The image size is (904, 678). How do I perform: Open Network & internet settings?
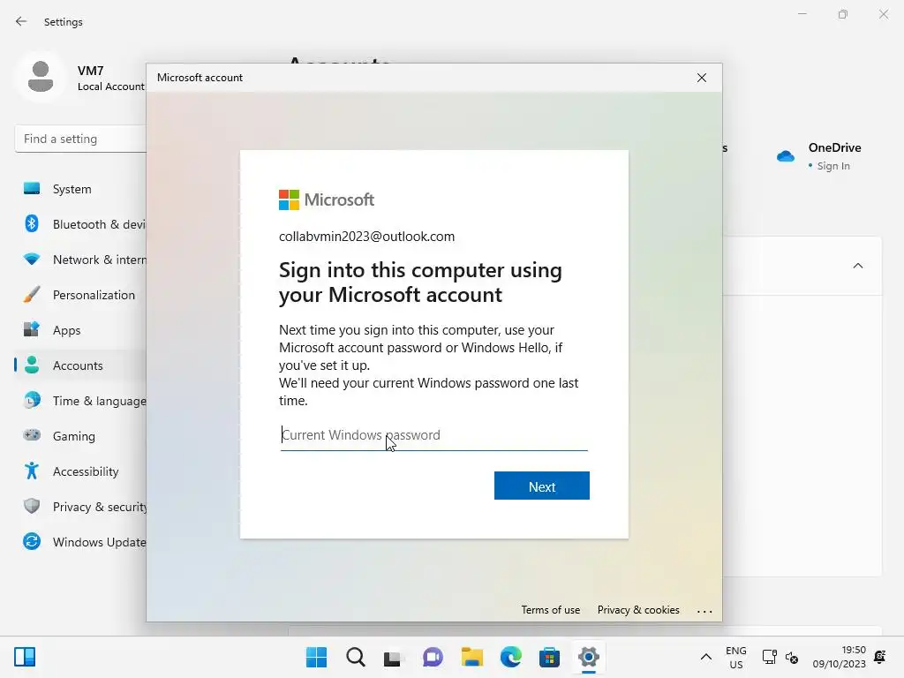click(80, 260)
